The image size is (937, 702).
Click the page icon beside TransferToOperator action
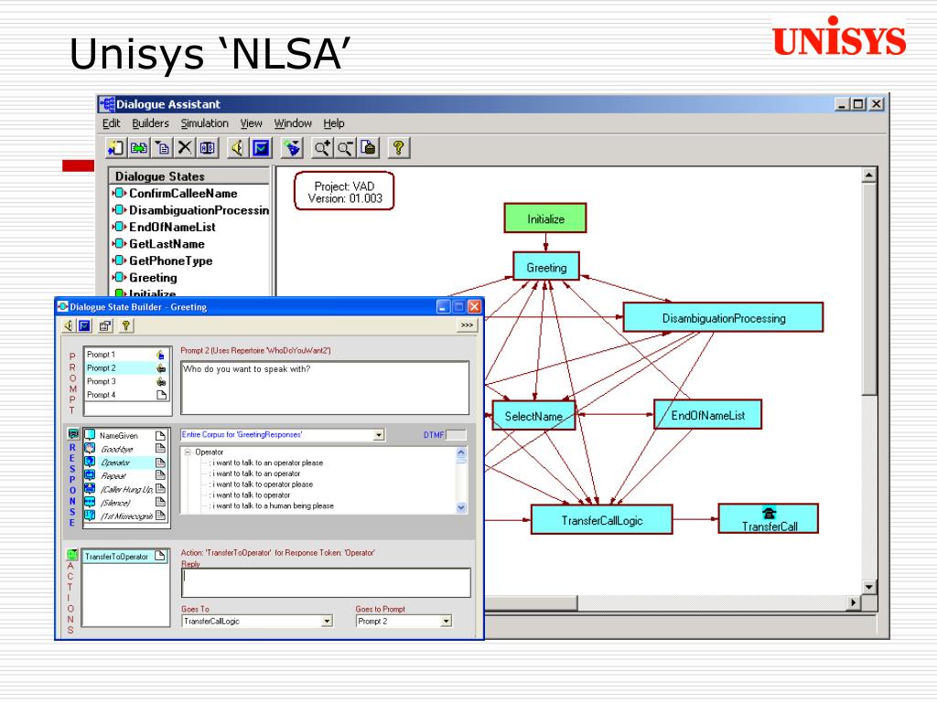tap(159, 556)
